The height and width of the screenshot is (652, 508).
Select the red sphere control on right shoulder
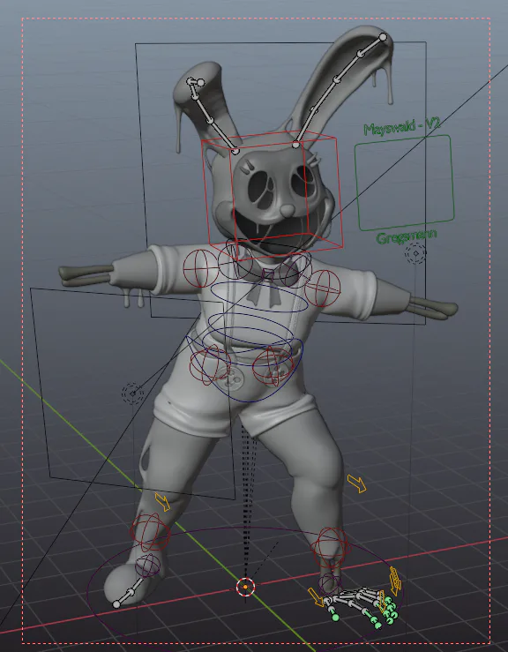(x=323, y=288)
